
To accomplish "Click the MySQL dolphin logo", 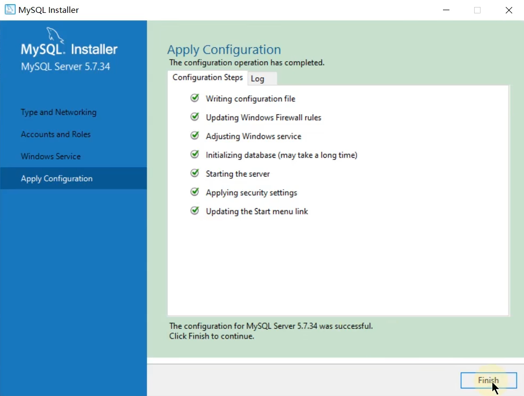I will pyautogui.click(x=55, y=35).
